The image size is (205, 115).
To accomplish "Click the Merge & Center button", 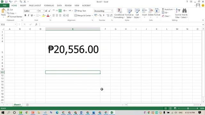I will (x=83, y=16).
